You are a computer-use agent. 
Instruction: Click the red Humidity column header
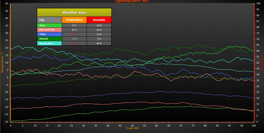[99, 20]
